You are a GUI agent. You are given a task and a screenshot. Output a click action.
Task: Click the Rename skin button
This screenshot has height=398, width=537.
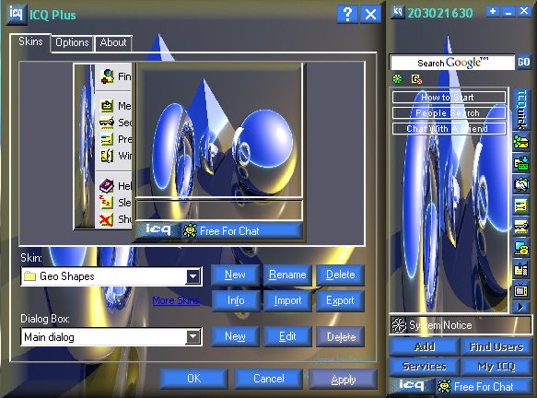coord(287,275)
